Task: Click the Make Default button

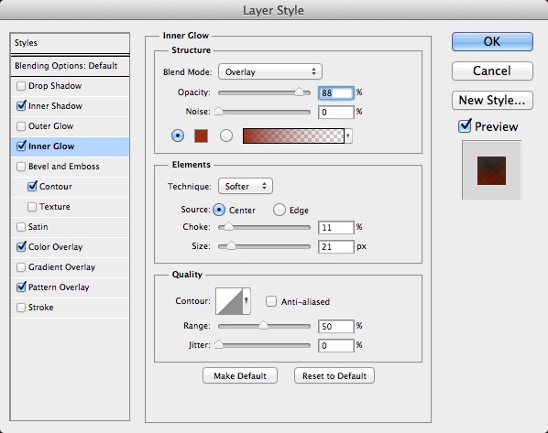Action: 240,375
